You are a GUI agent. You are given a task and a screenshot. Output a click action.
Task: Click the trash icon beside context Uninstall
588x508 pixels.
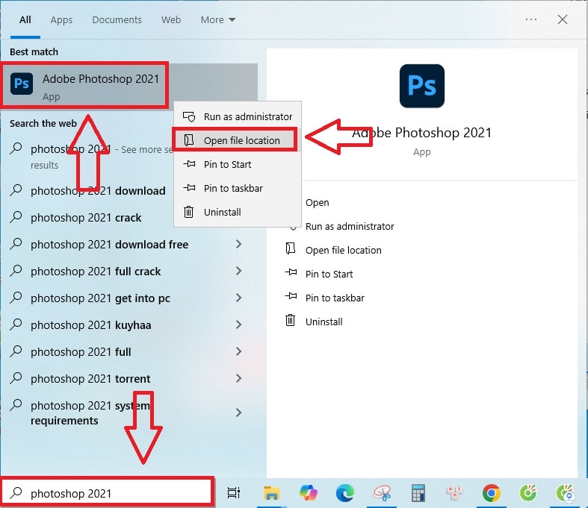click(x=188, y=212)
